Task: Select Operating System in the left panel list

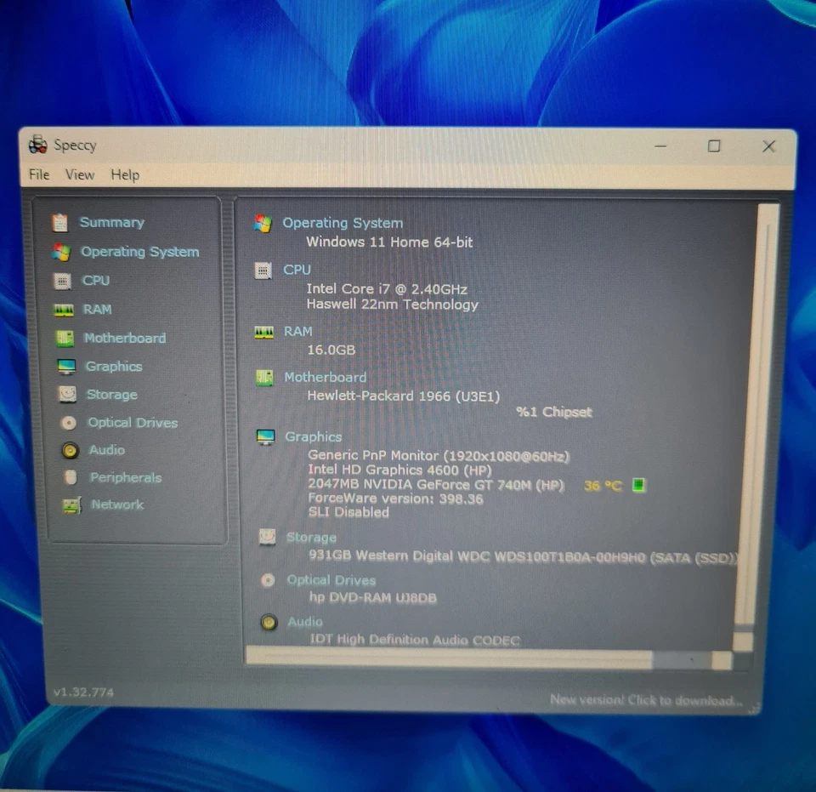Action: pos(139,252)
